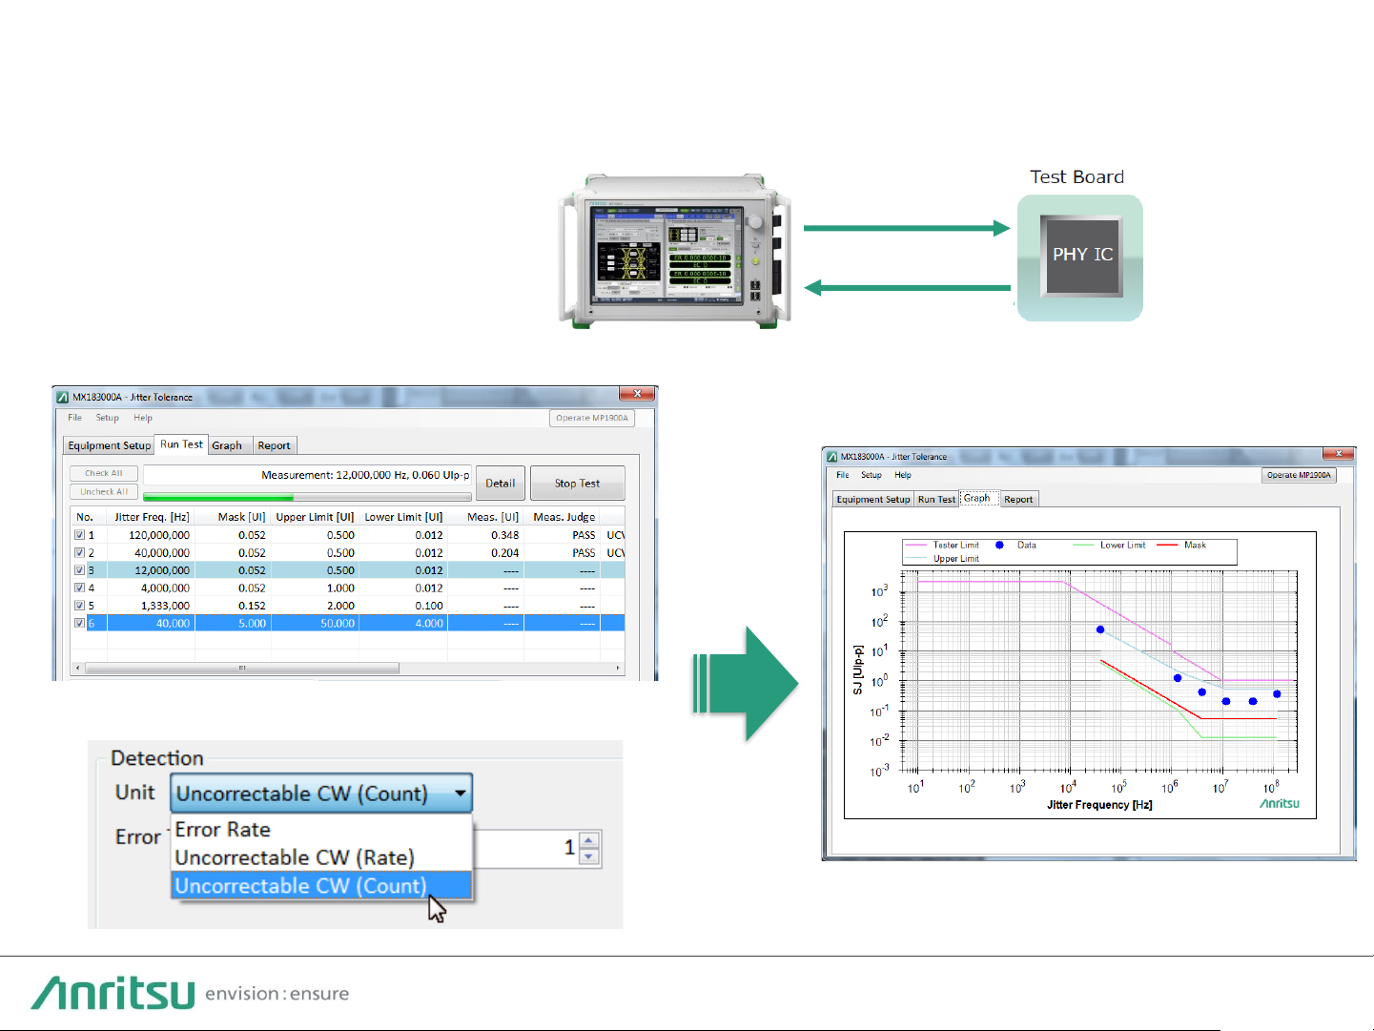Increase Error threshold with up arrow

coord(589,840)
